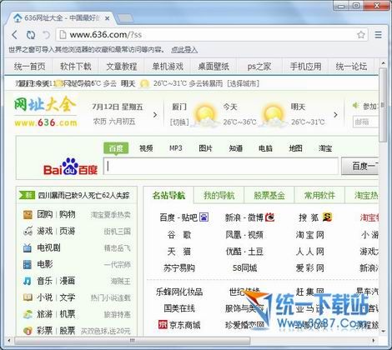
Task: Switch to 我的导航 tab
Action: [219, 196]
